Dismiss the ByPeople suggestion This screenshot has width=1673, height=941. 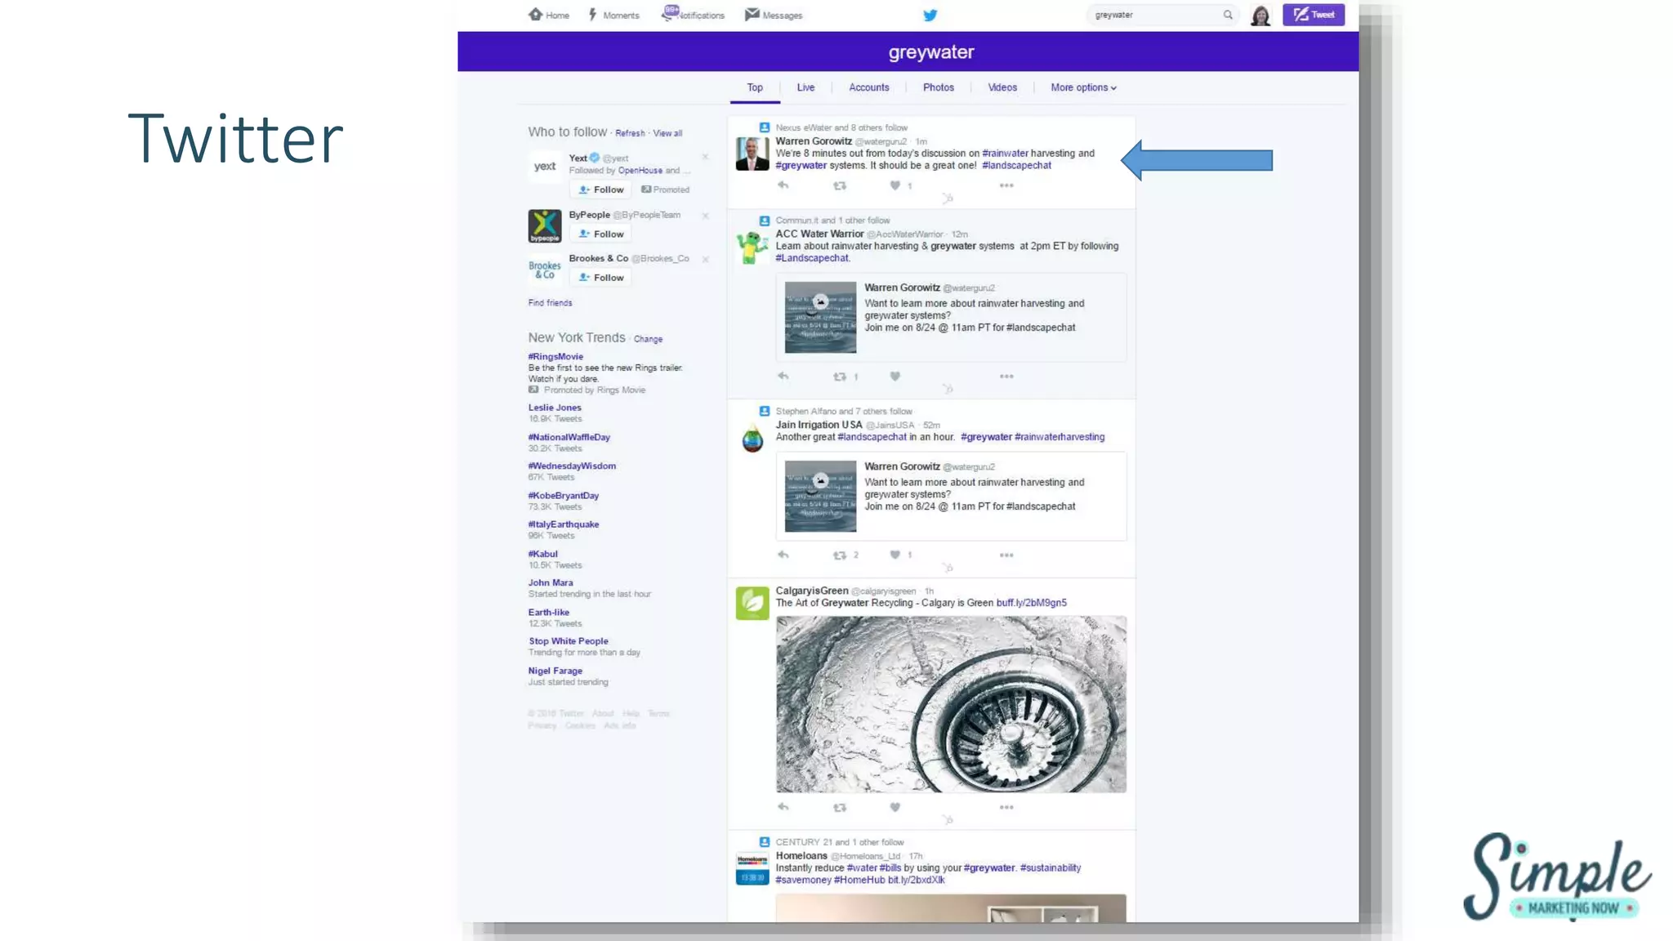coord(705,216)
